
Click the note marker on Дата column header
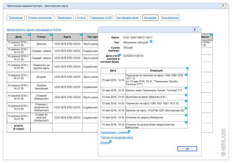tap(29, 35)
